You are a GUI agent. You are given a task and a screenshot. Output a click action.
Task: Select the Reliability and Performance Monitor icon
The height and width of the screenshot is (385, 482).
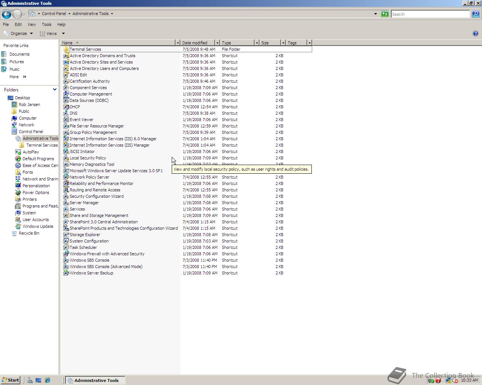(66, 183)
